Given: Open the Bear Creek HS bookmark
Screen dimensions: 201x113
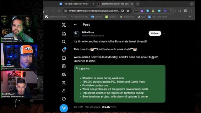Looking at the screenshot, I should click(x=79, y=17).
